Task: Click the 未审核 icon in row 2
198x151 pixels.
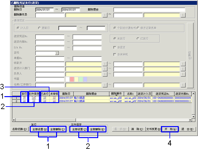Action: [x=54, y=102]
